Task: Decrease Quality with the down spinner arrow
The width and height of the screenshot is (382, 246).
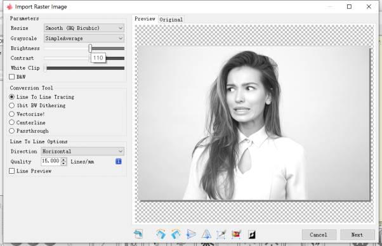Action: point(63,164)
